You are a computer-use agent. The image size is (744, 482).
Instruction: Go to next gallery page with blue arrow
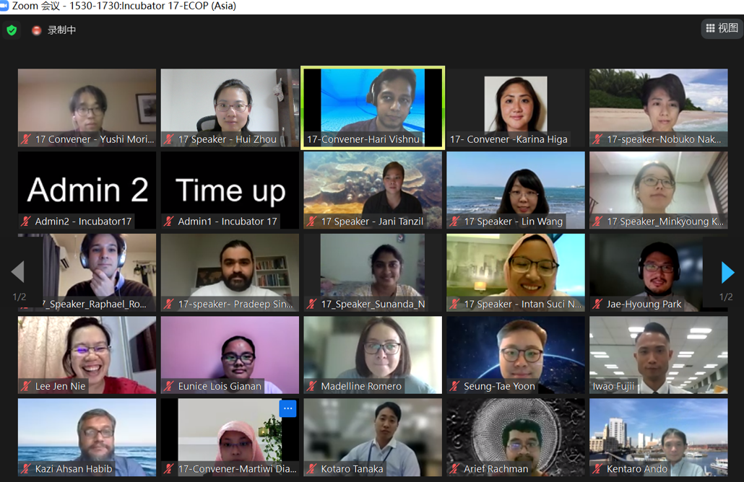(x=727, y=272)
